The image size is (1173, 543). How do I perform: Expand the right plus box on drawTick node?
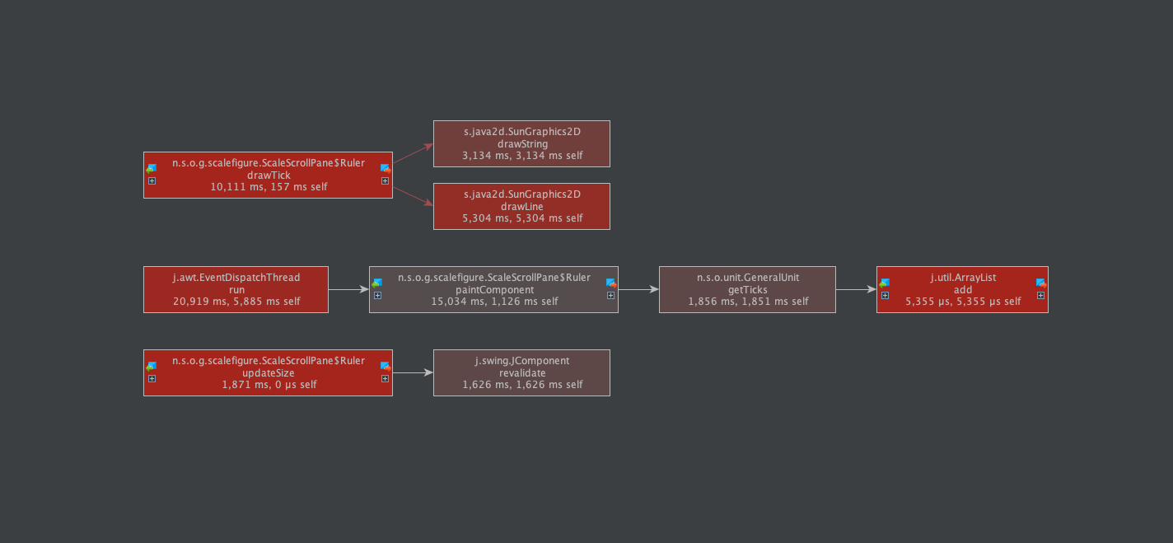click(385, 180)
